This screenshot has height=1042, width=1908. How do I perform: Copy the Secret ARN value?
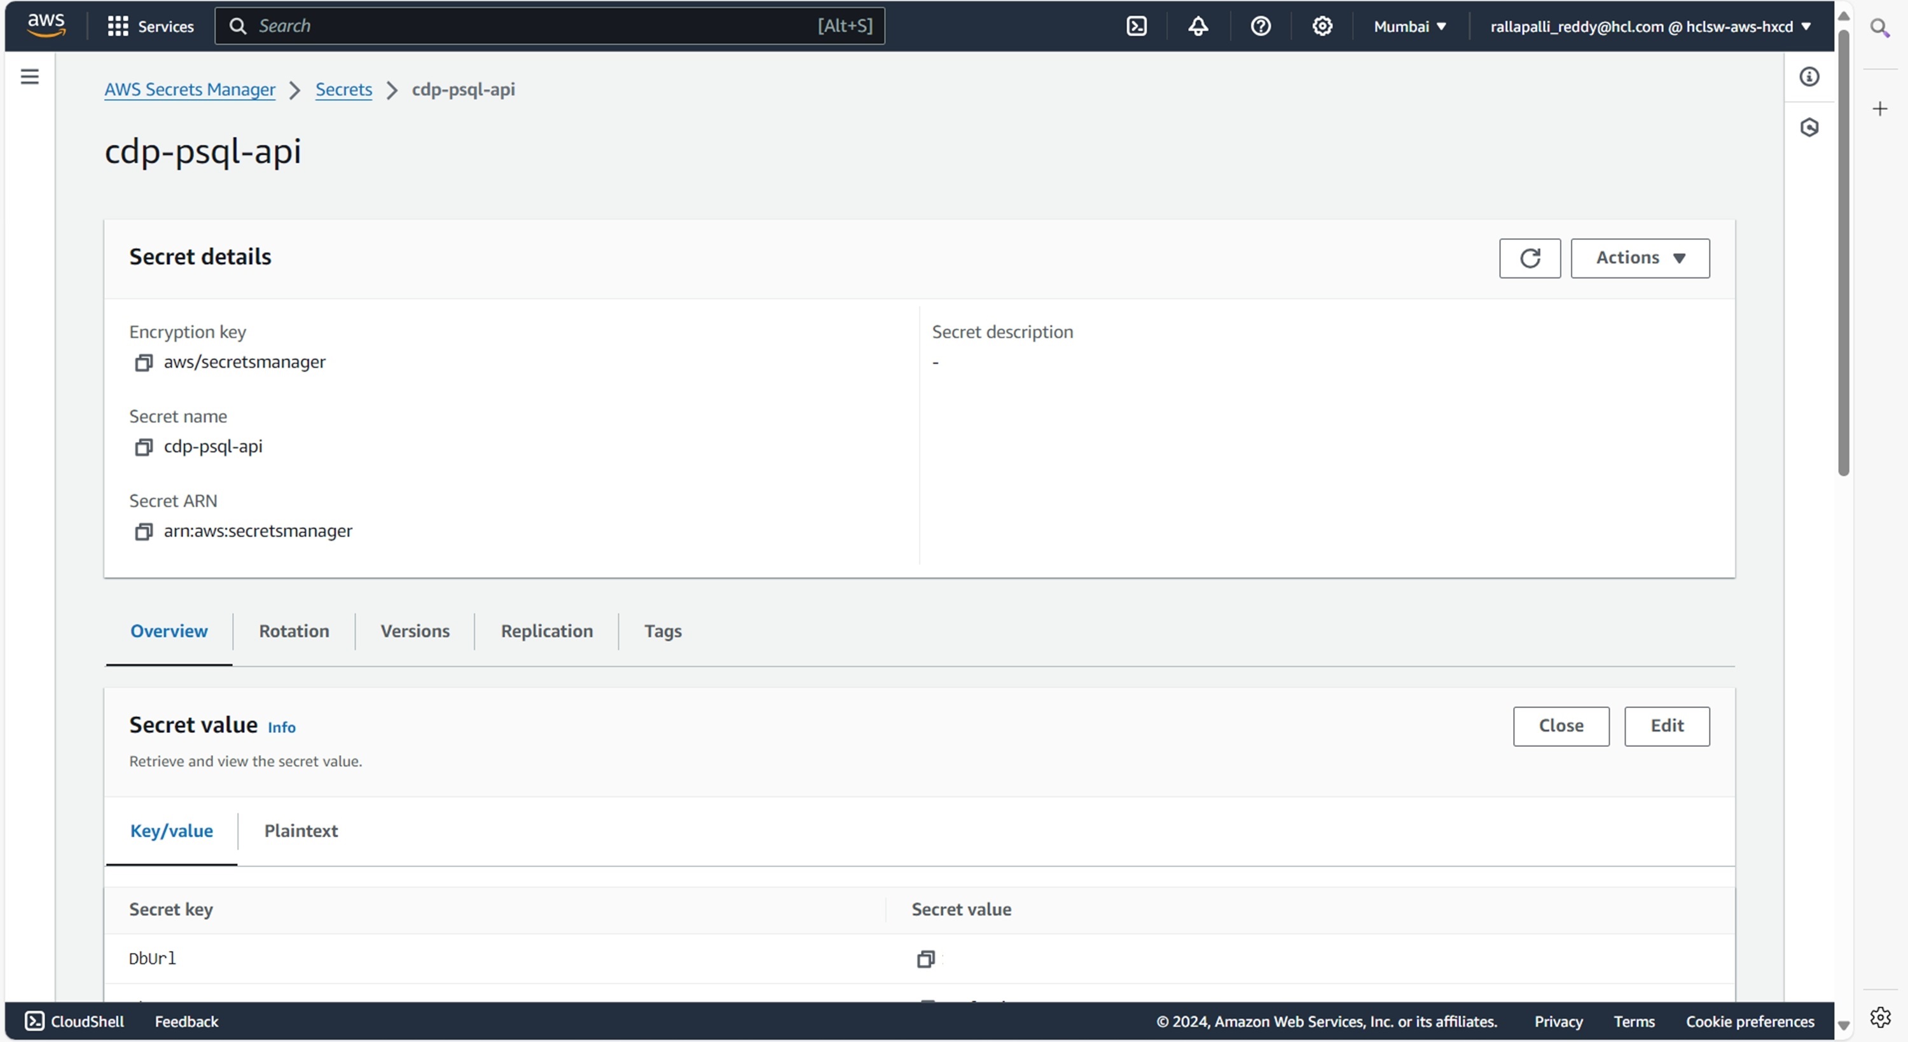point(144,531)
